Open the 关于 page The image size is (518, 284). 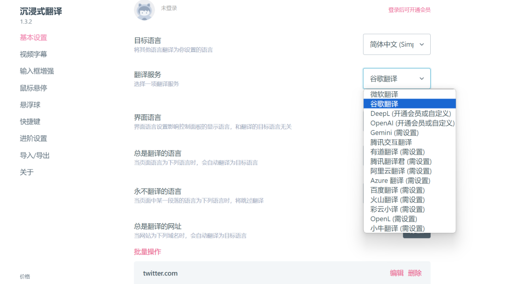(26, 172)
